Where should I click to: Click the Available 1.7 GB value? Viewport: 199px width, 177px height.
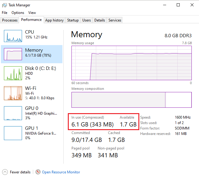click(x=128, y=124)
